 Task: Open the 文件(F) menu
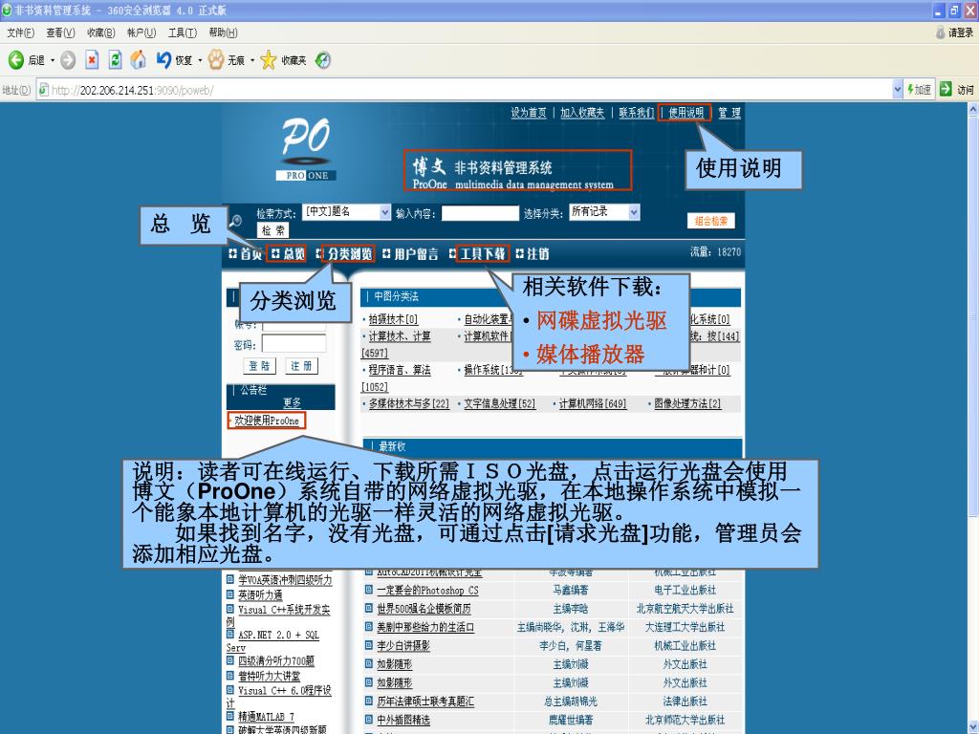[x=21, y=32]
